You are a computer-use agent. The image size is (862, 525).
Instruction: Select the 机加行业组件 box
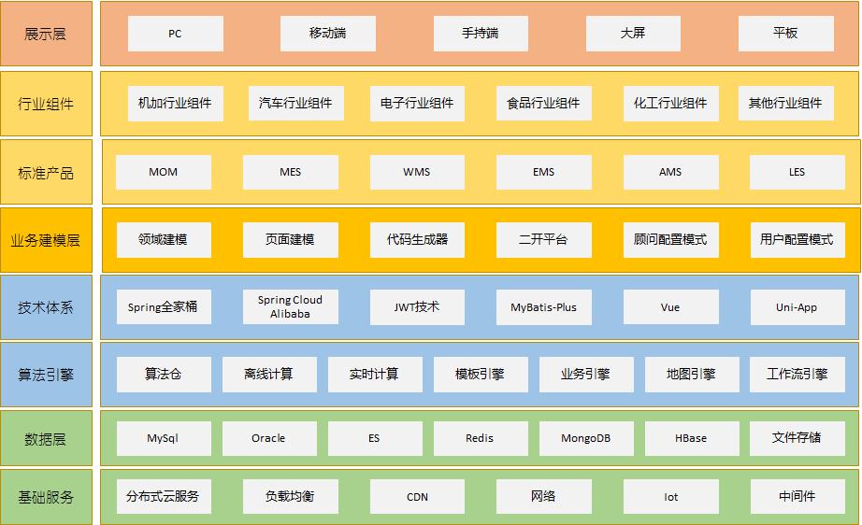click(176, 104)
